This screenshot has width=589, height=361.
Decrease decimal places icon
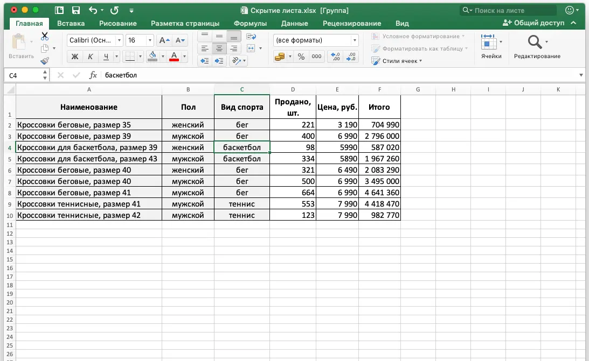point(351,56)
